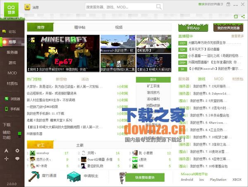Open 服务器 in the left sidebar
248x187 pixels.
12,52
